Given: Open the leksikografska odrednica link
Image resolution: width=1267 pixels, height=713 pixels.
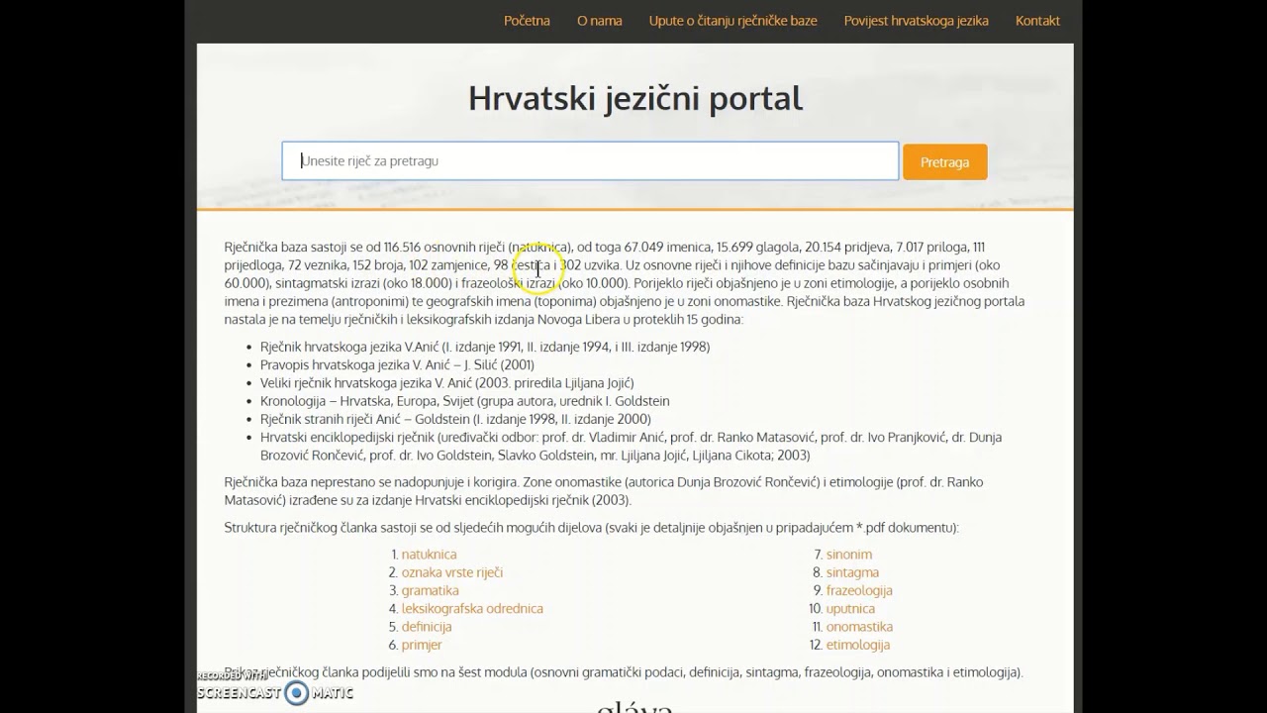Looking at the screenshot, I should point(472,608).
